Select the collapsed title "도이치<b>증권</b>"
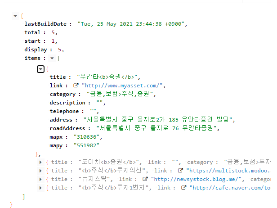 point(109,162)
